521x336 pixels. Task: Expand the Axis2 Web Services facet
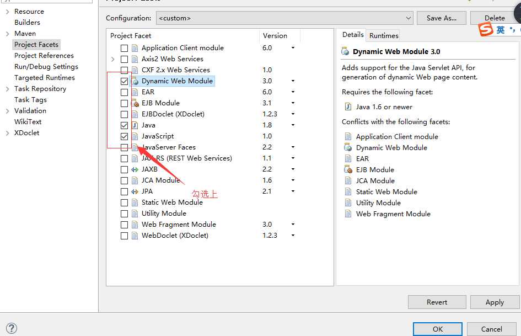pyautogui.click(x=112, y=59)
